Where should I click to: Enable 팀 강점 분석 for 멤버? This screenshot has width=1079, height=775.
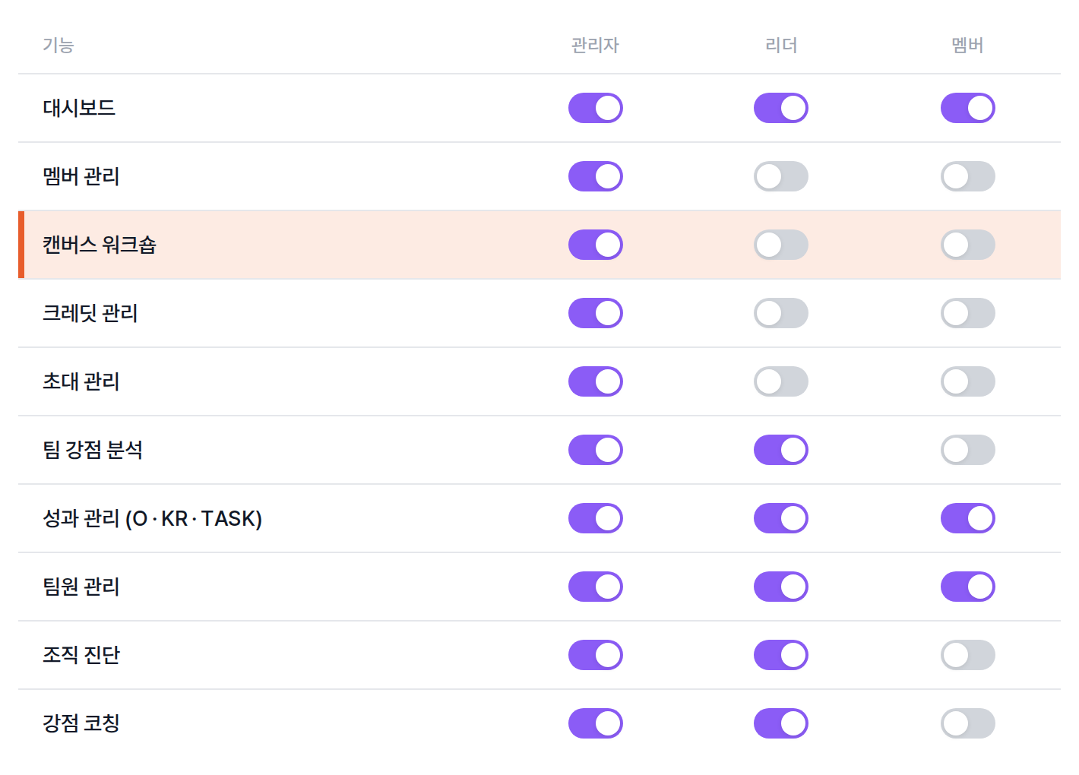(968, 450)
